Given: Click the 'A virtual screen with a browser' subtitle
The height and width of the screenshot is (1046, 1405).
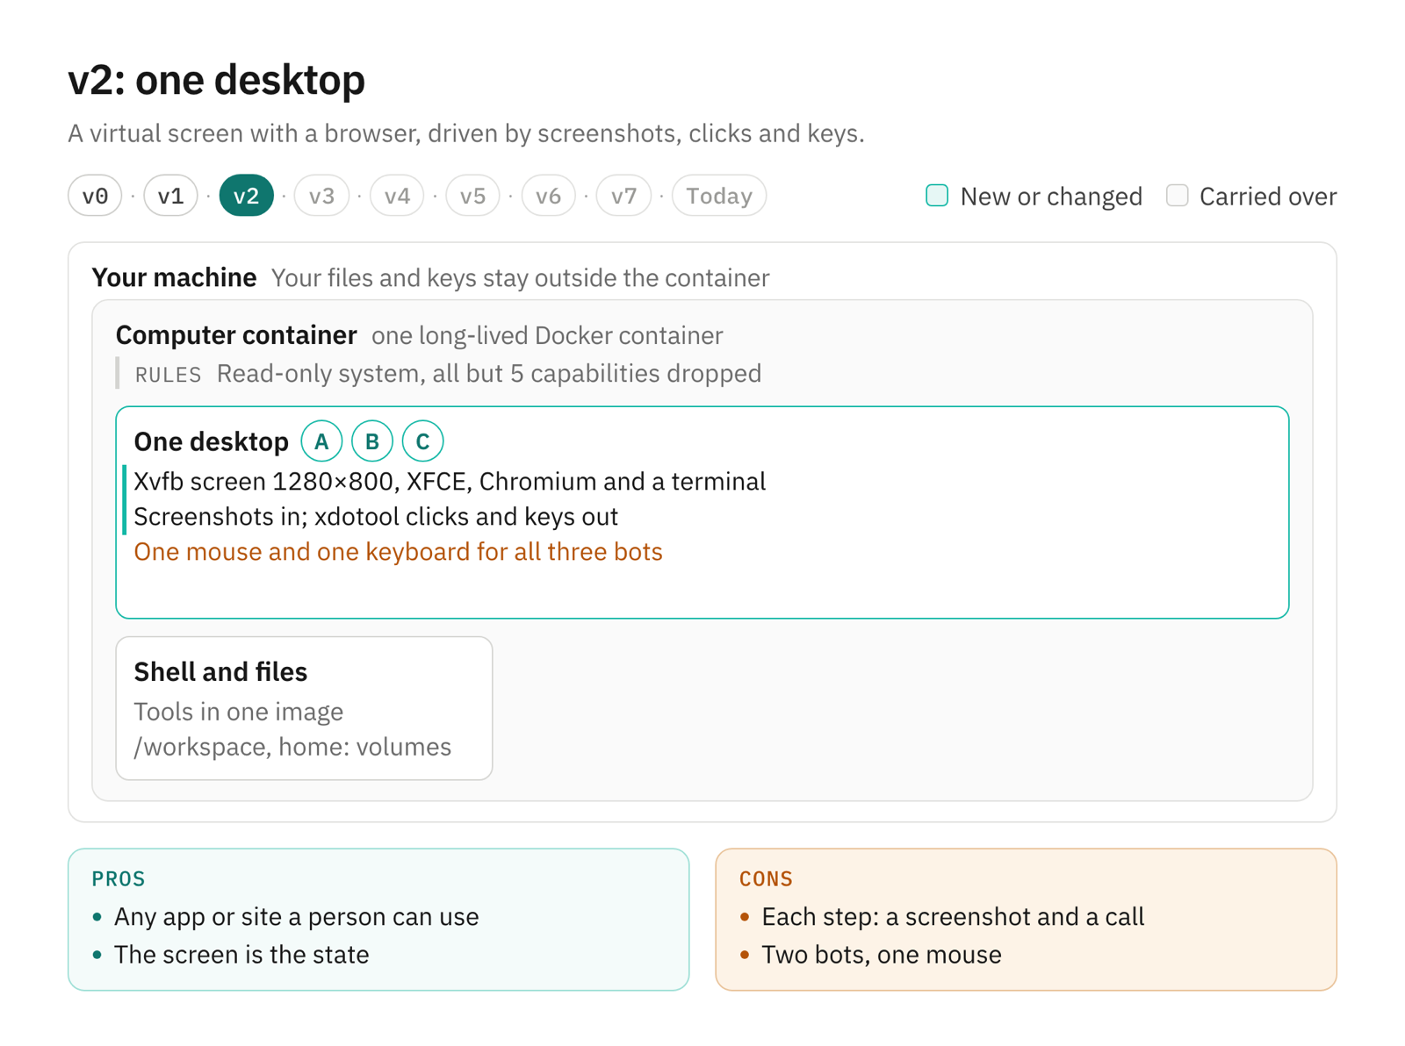Looking at the screenshot, I should [466, 133].
